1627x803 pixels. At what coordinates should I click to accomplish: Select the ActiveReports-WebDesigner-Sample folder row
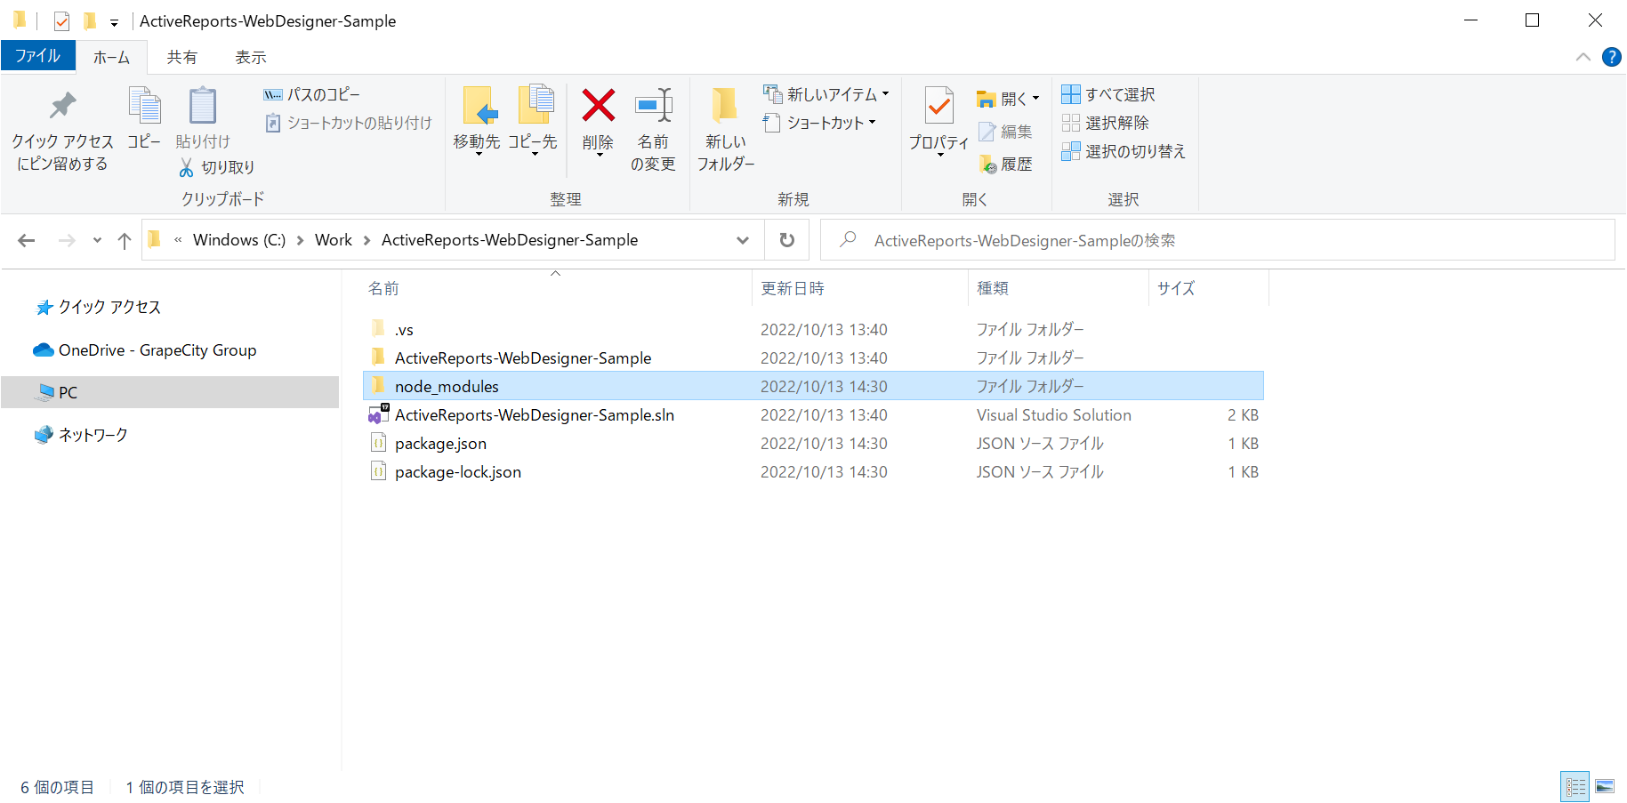813,358
